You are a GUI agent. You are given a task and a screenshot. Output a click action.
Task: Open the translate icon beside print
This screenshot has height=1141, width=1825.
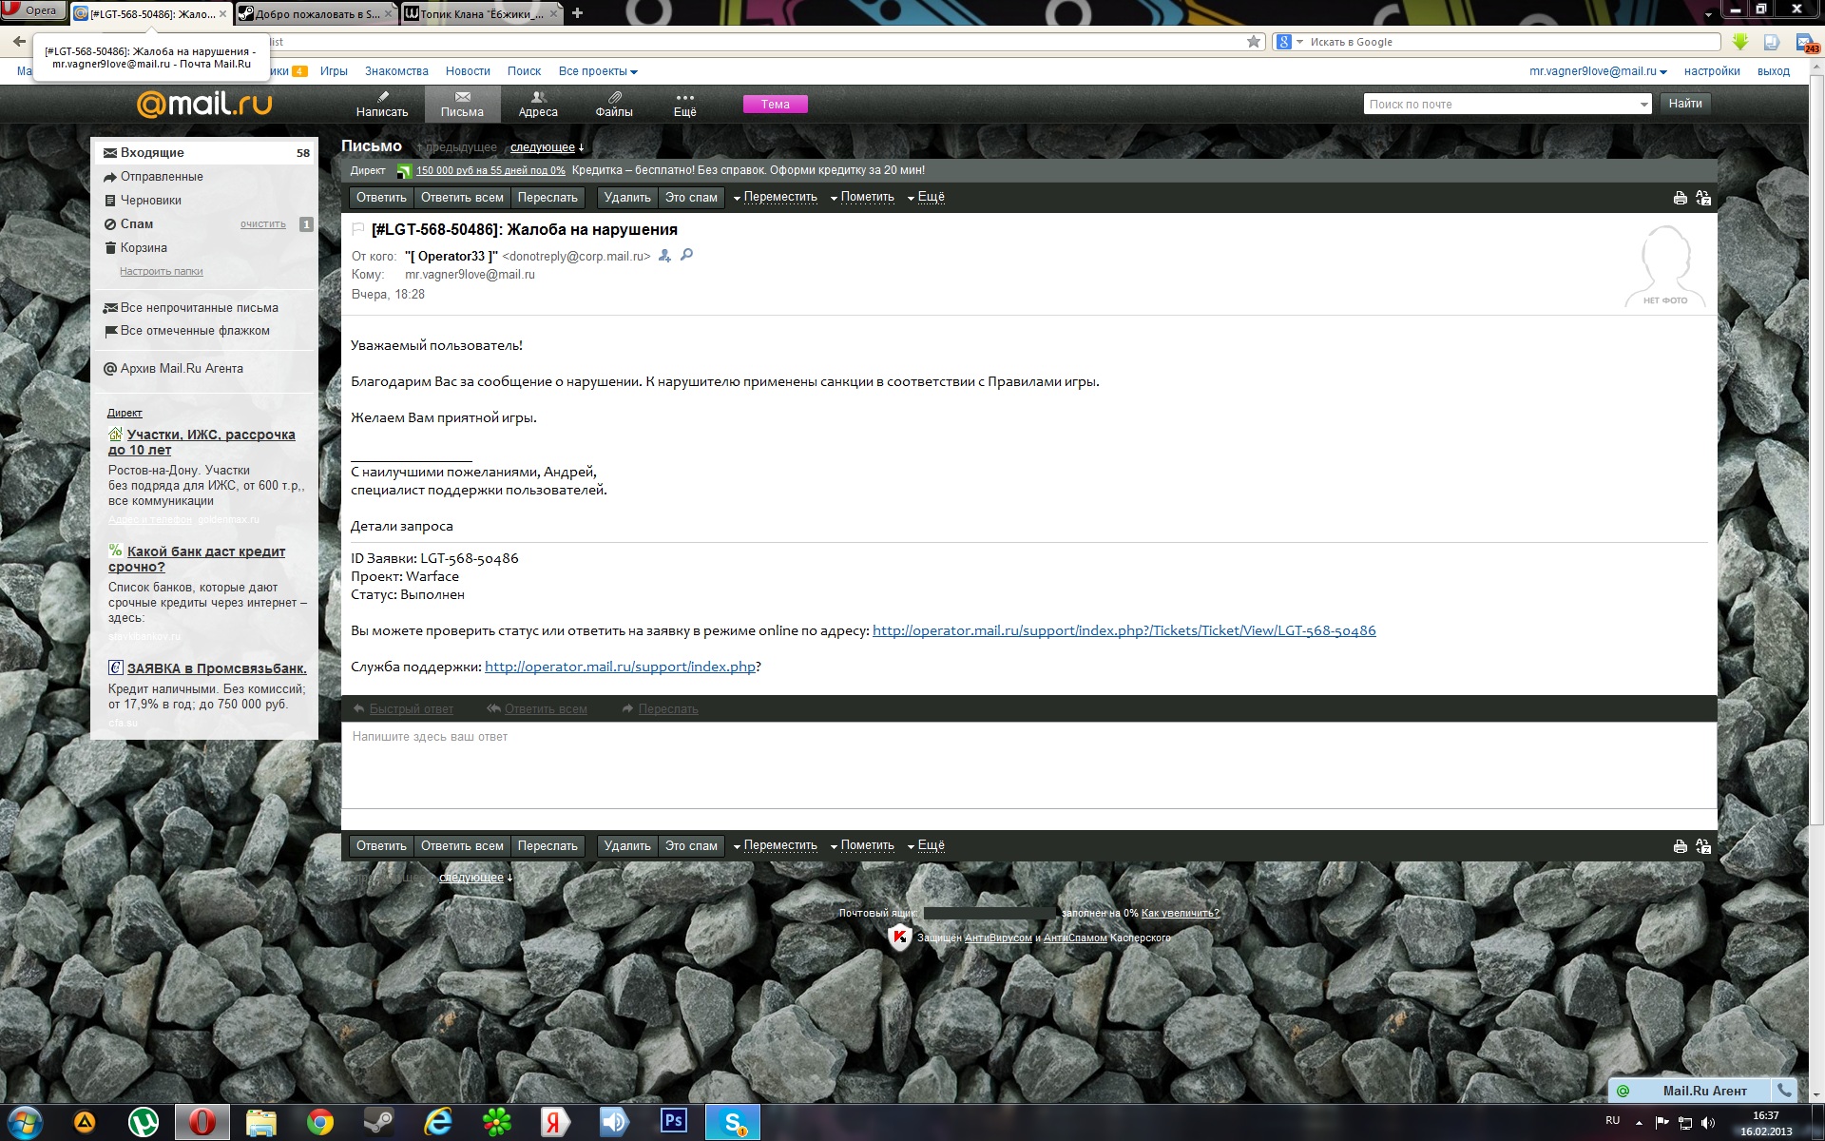point(1702,198)
